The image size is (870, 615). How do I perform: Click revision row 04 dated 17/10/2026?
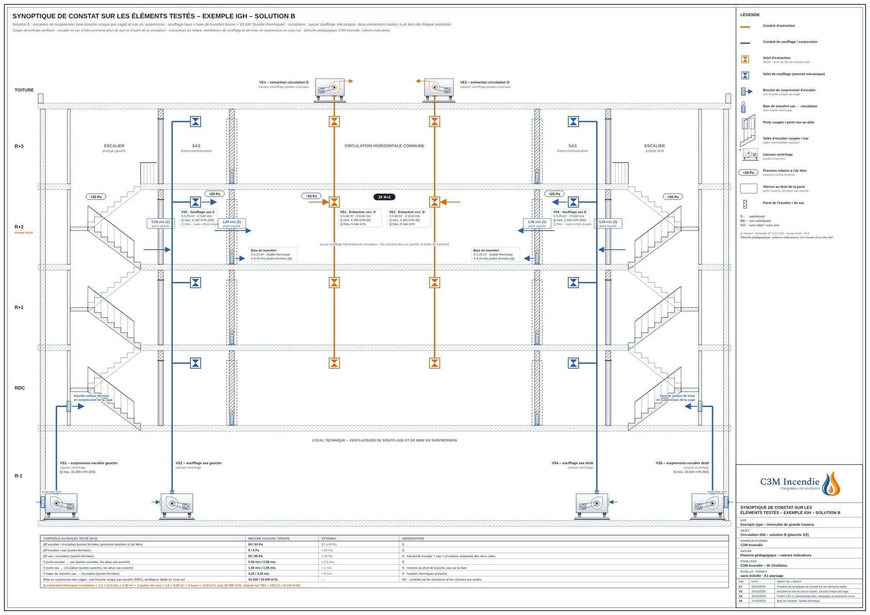[800, 601]
